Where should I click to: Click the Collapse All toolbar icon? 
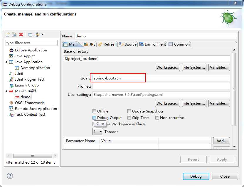tap(30, 35)
